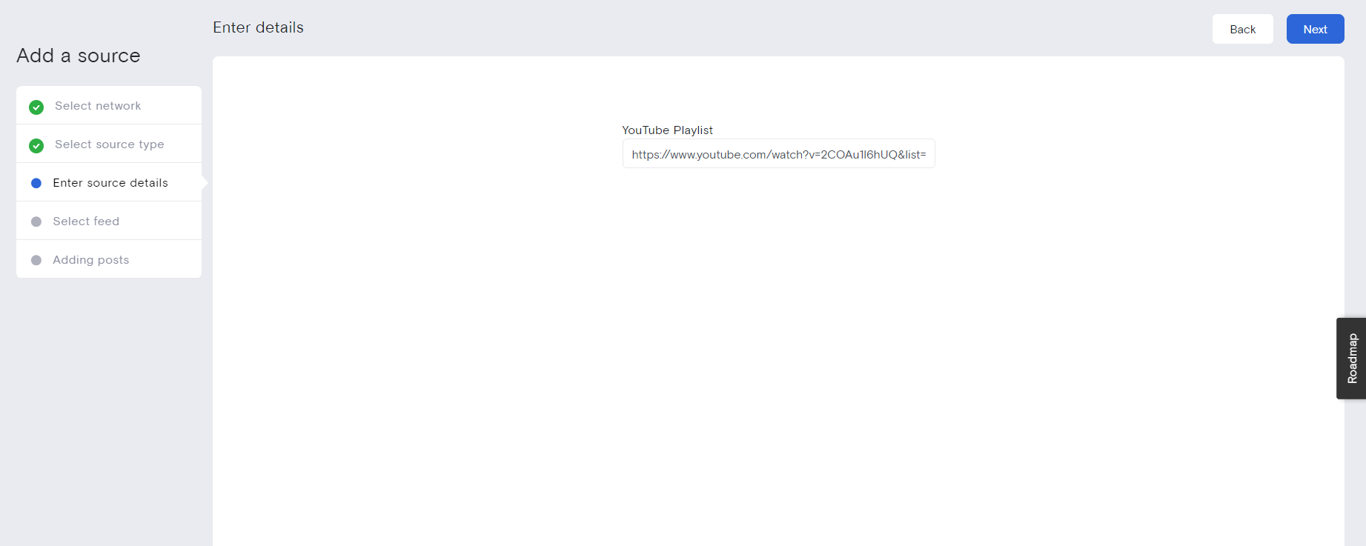The image size is (1366, 546).
Task: Open the 'Enter source details' step
Action: pos(109,182)
